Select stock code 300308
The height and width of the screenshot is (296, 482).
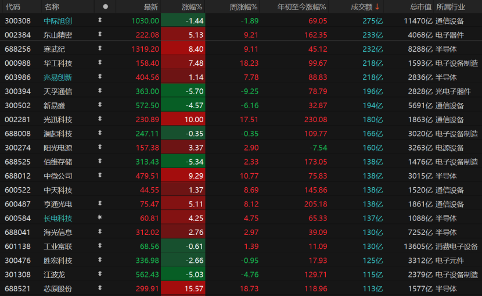click(x=18, y=21)
